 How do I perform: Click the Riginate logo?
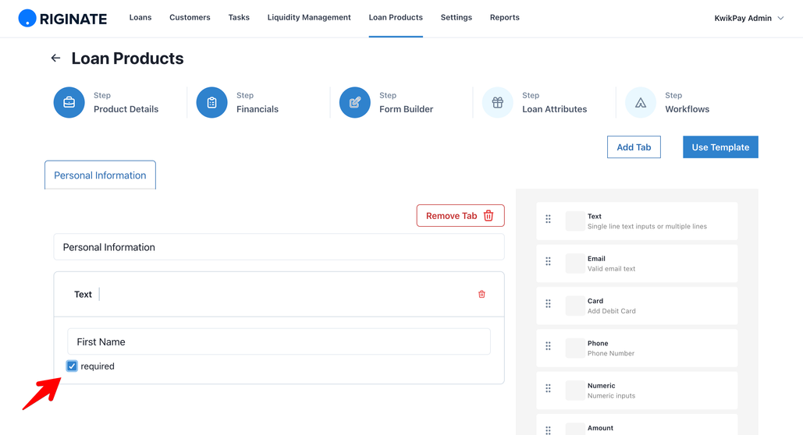click(62, 19)
